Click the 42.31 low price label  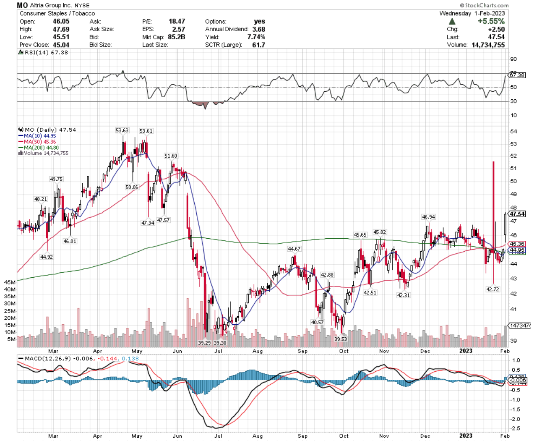pos(404,295)
